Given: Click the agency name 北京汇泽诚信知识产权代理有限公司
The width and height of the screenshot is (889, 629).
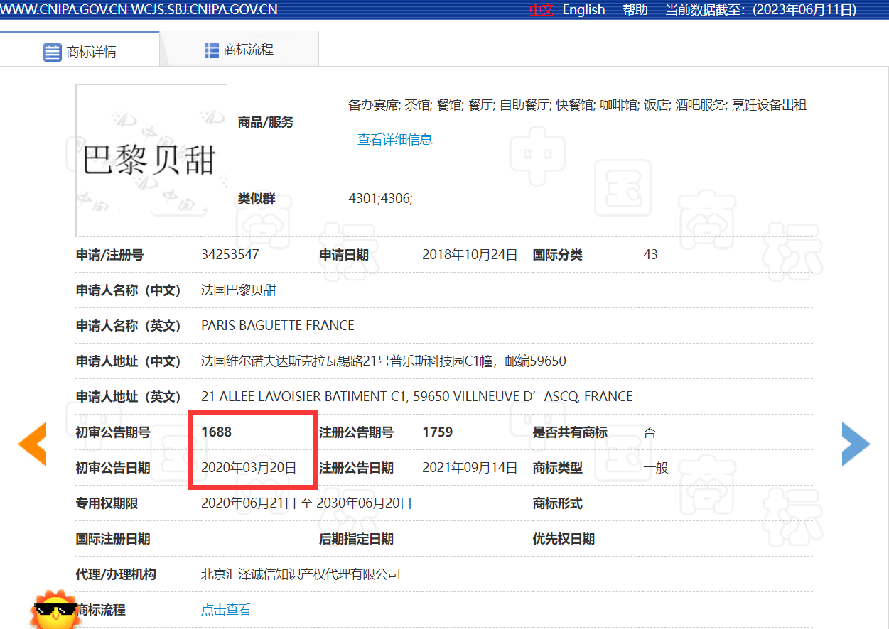Looking at the screenshot, I should 301,574.
